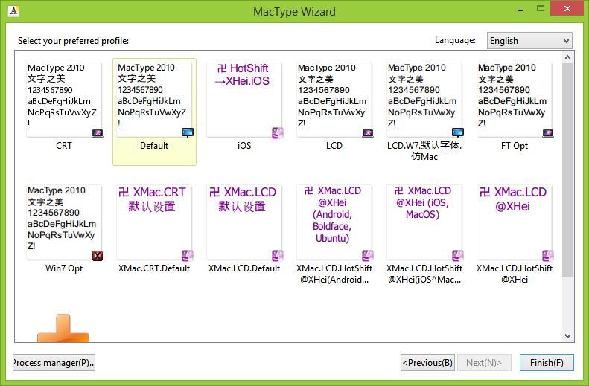Click the vertical scrollbar thumb

coord(567,170)
